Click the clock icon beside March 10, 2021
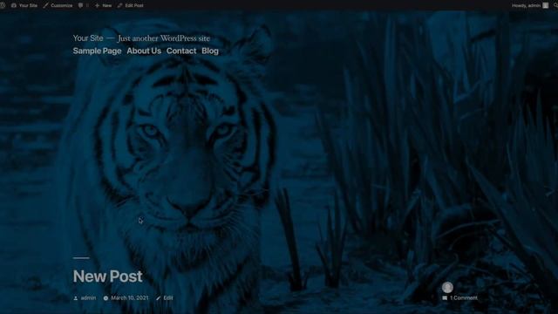The width and height of the screenshot is (558, 314). point(105,298)
